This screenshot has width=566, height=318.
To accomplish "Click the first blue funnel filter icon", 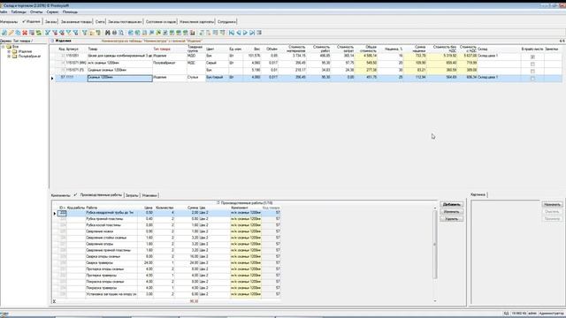I will (x=47, y=33).
